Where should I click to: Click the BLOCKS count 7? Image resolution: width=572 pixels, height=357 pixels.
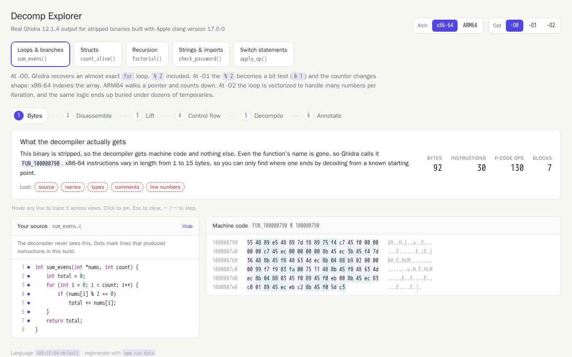pos(550,168)
